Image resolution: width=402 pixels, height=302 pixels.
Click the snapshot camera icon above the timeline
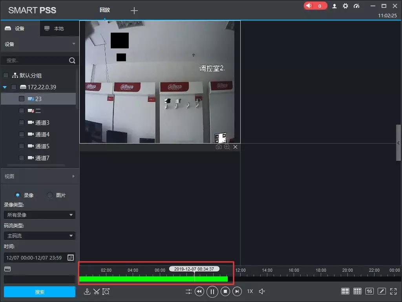click(218, 147)
